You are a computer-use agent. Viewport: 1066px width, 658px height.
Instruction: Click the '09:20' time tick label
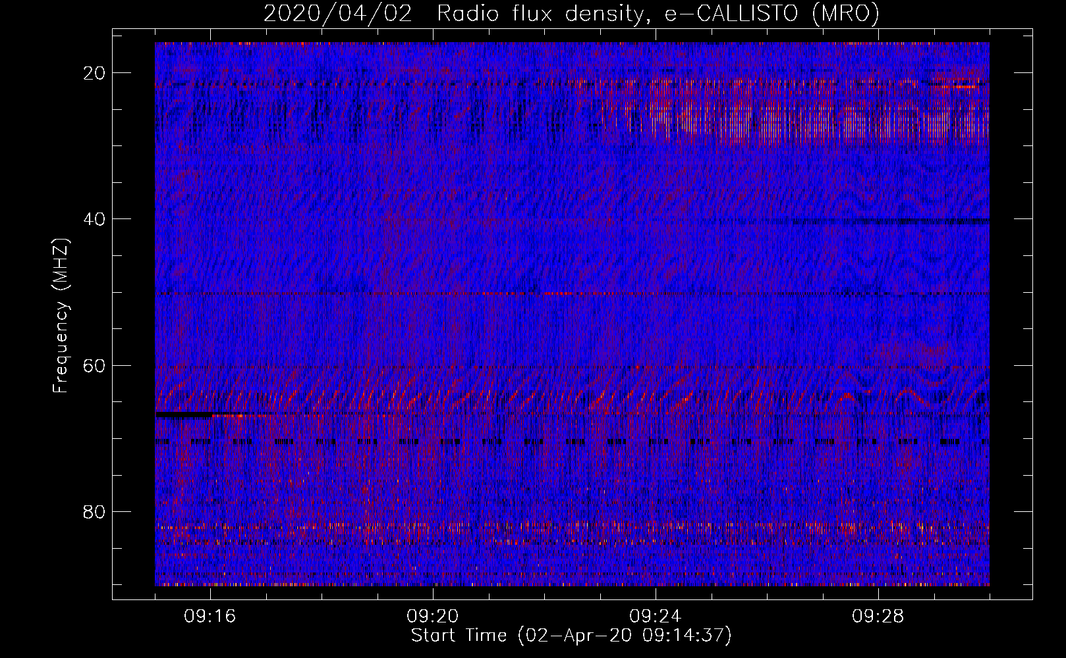pyautogui.click(x=433, y=617)
